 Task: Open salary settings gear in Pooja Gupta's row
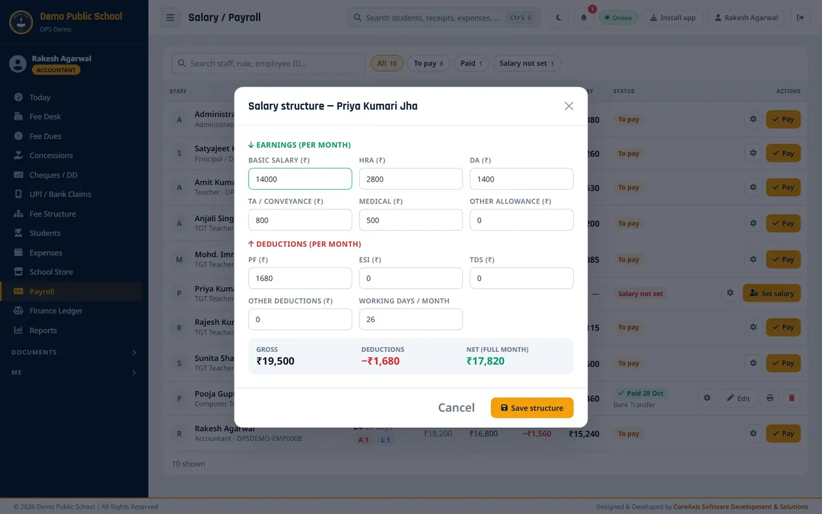[x=707, y=398]
